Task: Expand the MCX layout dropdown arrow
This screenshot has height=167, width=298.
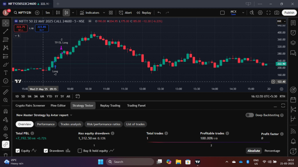Action: (243, 13)
